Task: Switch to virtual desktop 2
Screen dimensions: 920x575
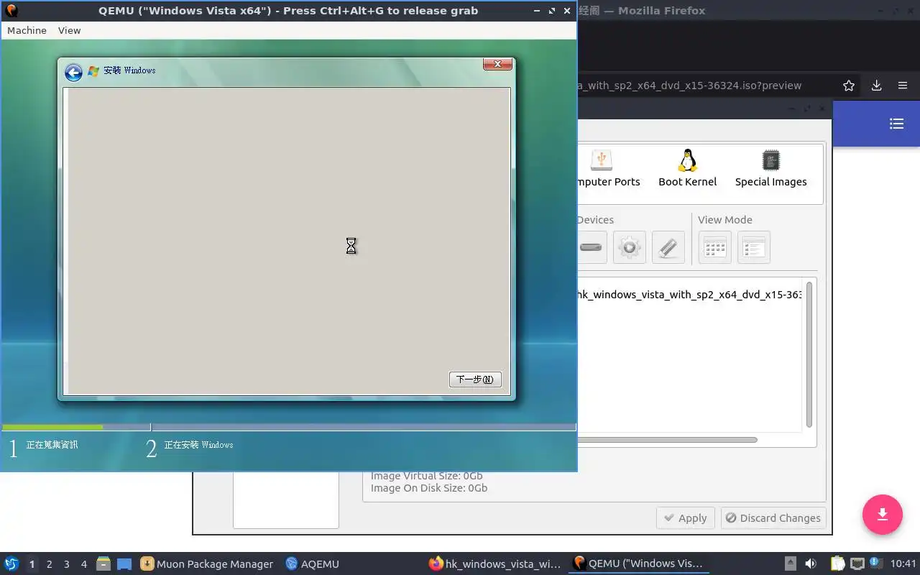Action: 50,564
